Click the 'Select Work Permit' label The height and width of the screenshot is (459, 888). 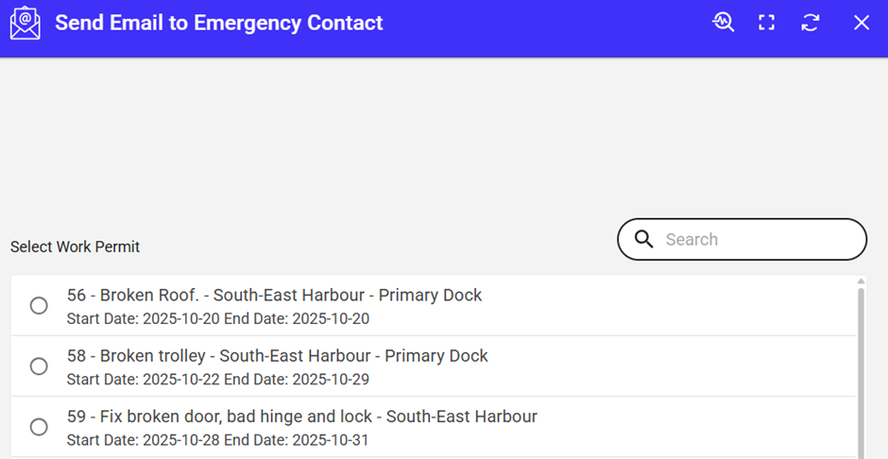pyautogui.click(x=75, y=246)
